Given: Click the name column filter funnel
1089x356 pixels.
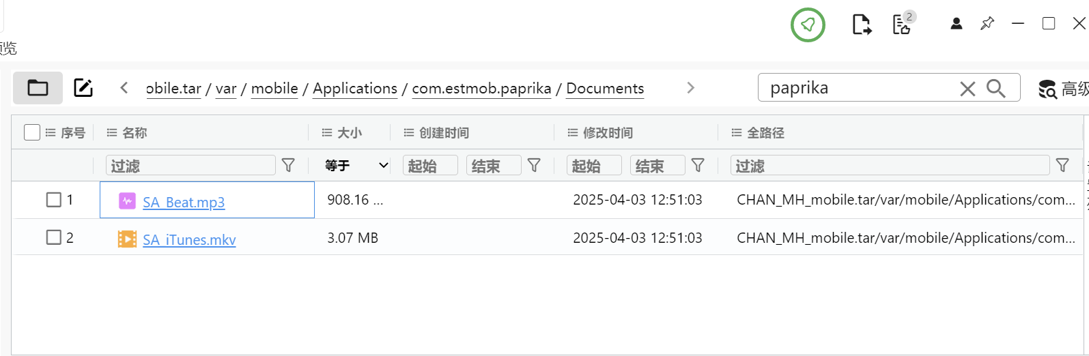Looking at the screenshot, I should (289, 165).
